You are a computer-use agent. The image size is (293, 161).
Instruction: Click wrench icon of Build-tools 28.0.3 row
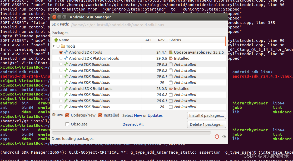[x=66, y=89]
